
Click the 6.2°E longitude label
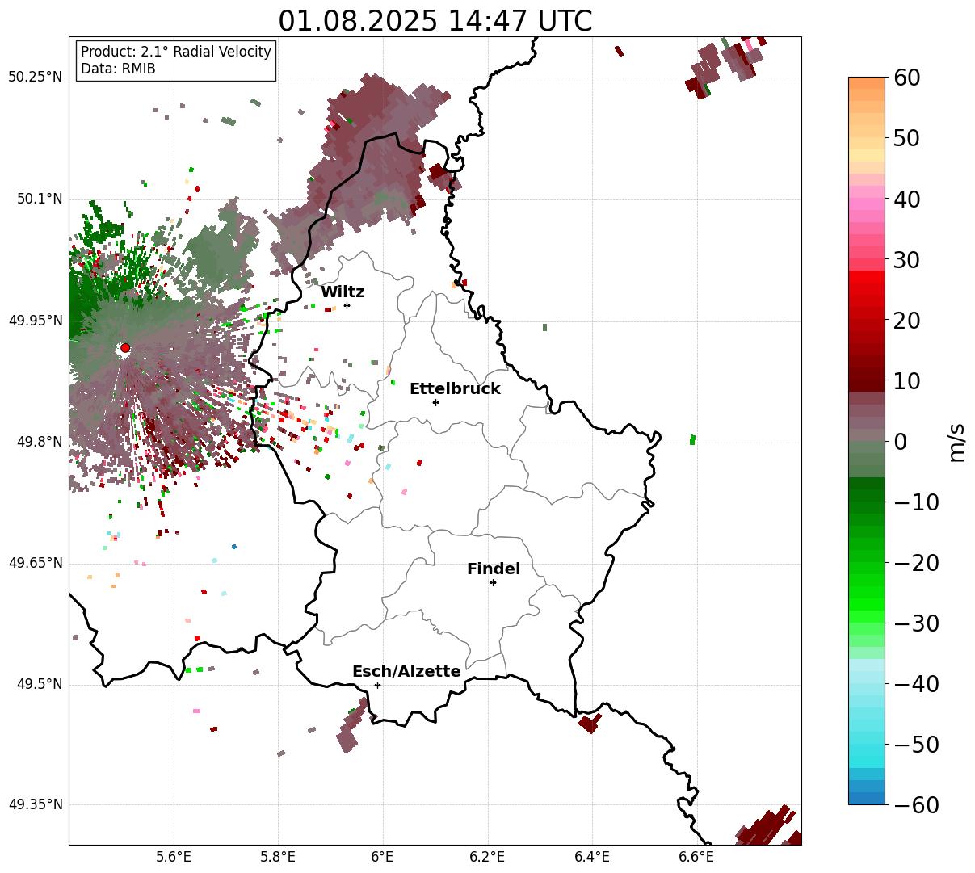click(x=487, y=857)
